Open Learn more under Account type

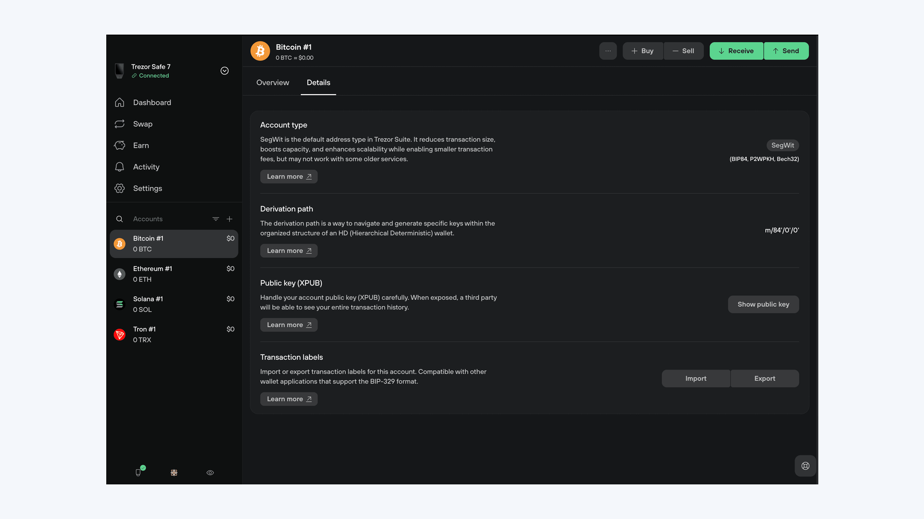(289, 176)
